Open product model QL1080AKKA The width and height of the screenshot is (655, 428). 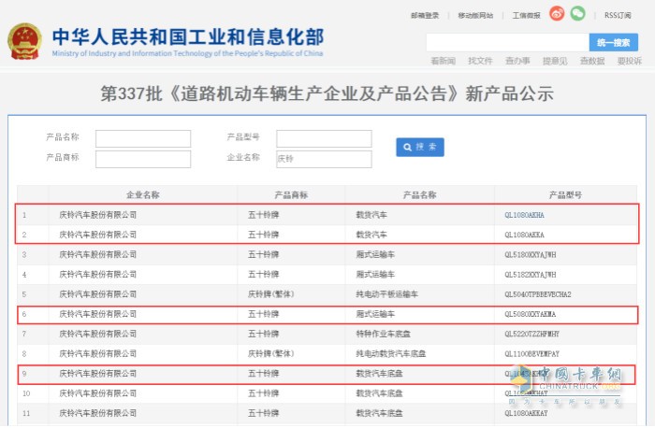[524, 235]
